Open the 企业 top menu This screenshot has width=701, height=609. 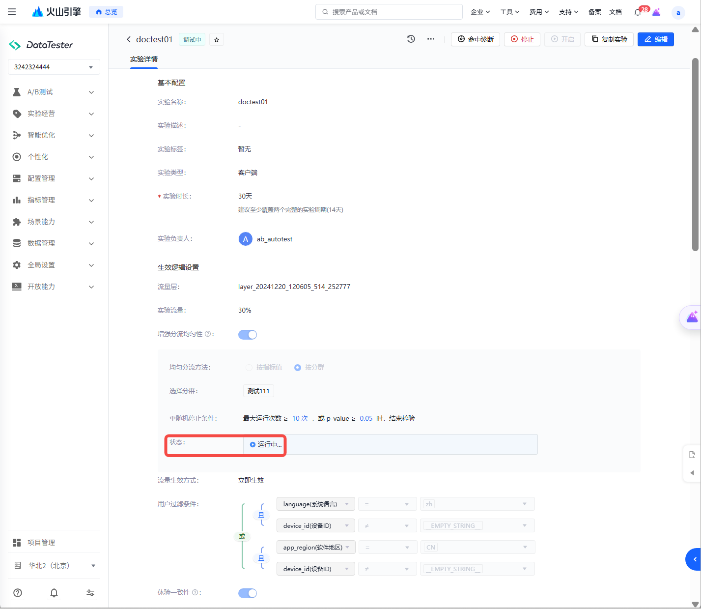(x=480, y=12)
